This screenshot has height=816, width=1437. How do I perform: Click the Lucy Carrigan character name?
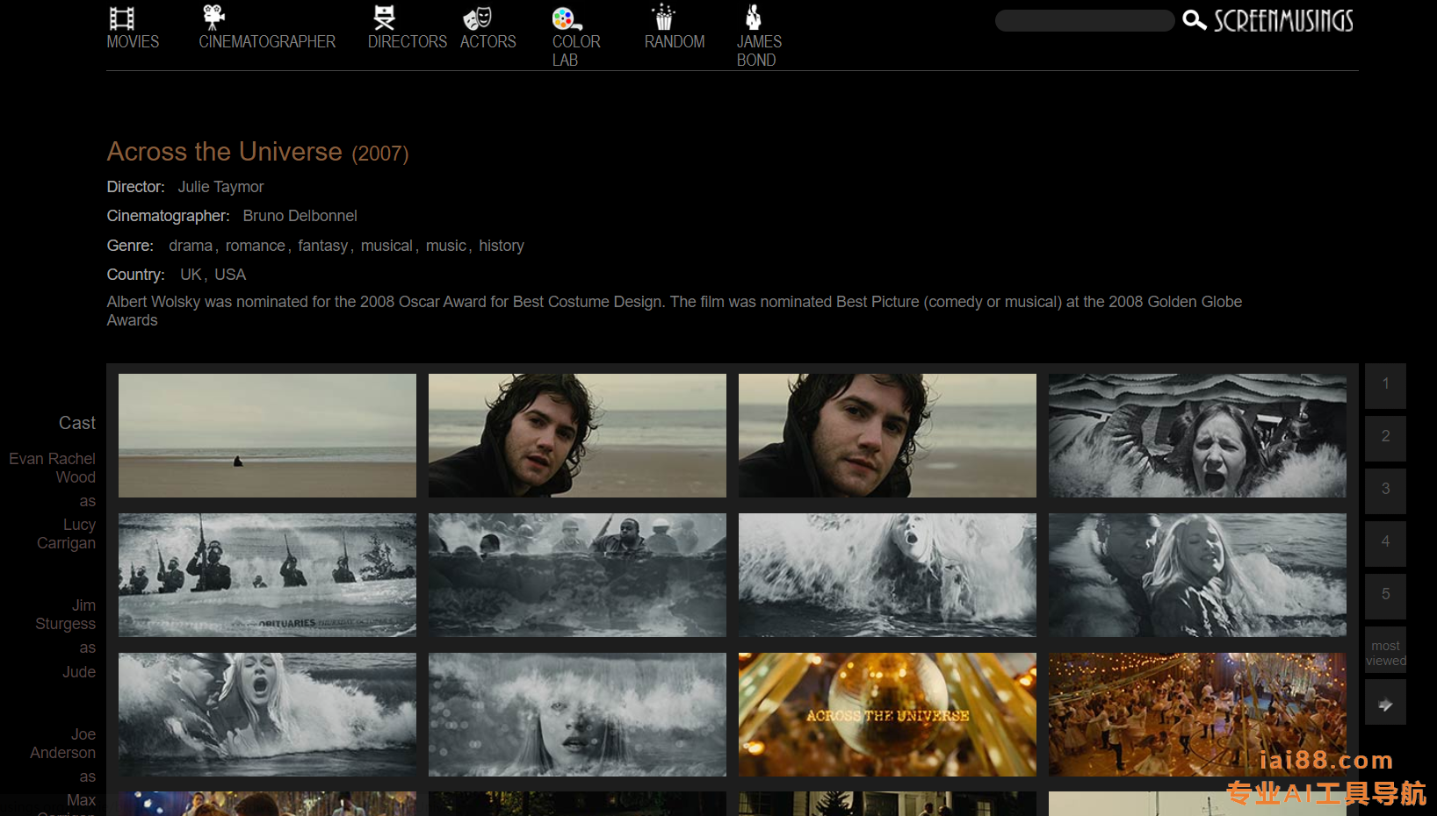(x=67, y=533)
